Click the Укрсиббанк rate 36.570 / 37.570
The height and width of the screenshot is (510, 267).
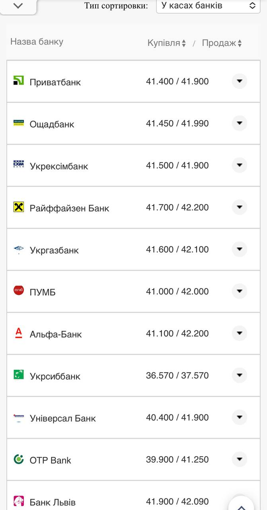coord(177,375)
